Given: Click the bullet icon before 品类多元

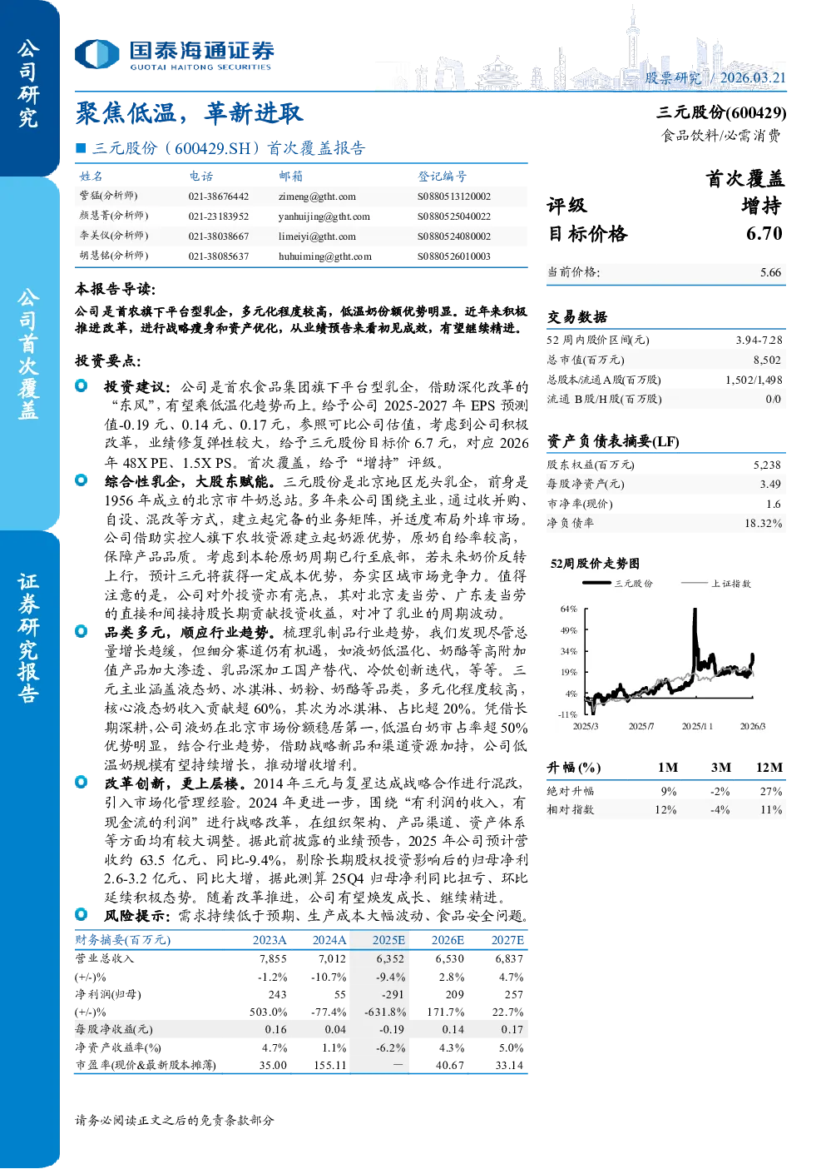Looking at the screenshot, I should 82,631.
